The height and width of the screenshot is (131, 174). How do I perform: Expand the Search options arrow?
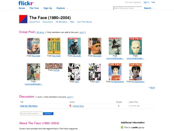(x=154, y=8)
